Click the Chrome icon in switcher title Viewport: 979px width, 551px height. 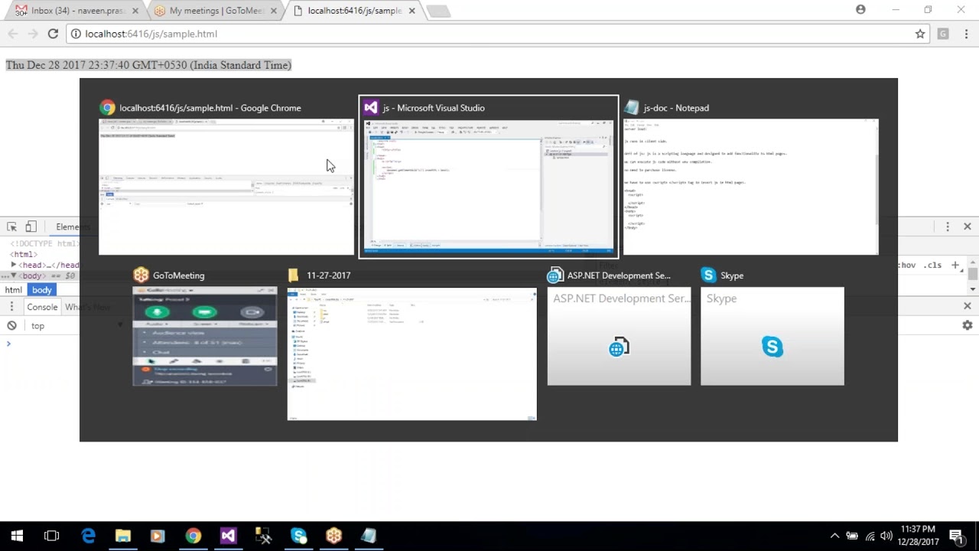pyautogui.click(x=108, y=108)
